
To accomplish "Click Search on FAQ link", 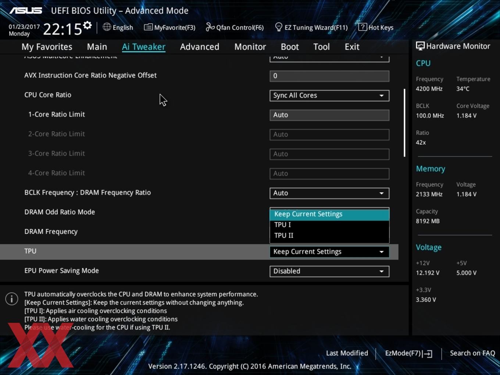I will (472, 353).
